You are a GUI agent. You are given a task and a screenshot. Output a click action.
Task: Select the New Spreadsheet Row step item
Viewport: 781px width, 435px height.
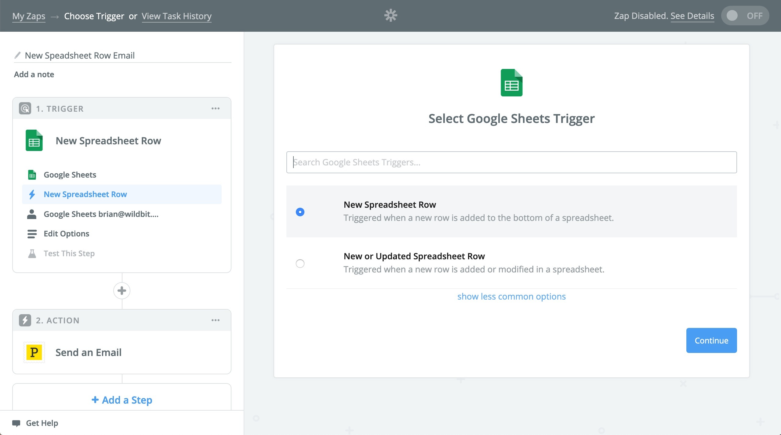(122, 194)
